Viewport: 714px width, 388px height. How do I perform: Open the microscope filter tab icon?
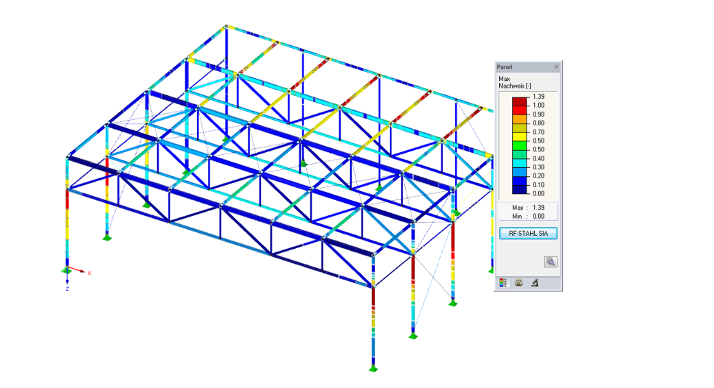tap(535, 283)
